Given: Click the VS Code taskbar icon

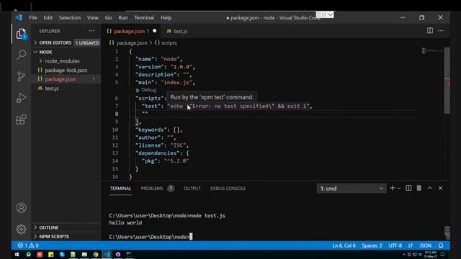Looking at the screenshot, I should [107, 254].
